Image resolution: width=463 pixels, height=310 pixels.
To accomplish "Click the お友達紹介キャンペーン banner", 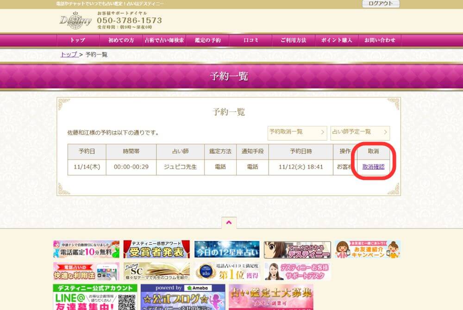I will tap(367, 249).
